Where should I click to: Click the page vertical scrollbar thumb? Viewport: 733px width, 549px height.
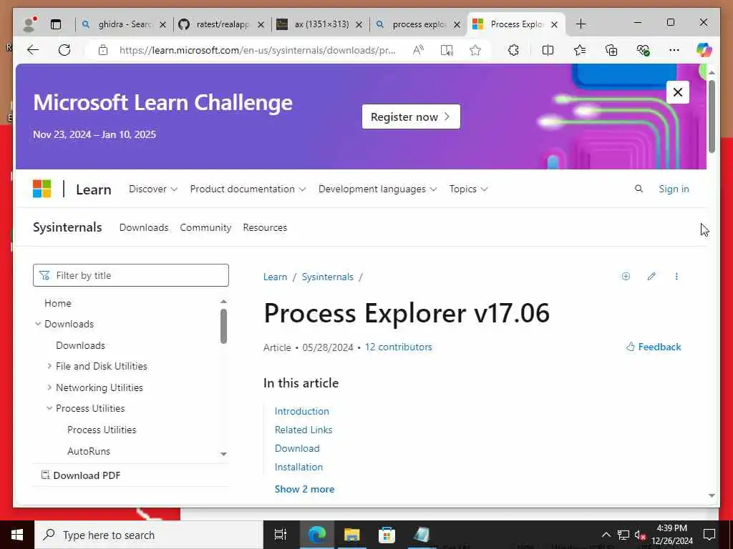pos(712,117)
